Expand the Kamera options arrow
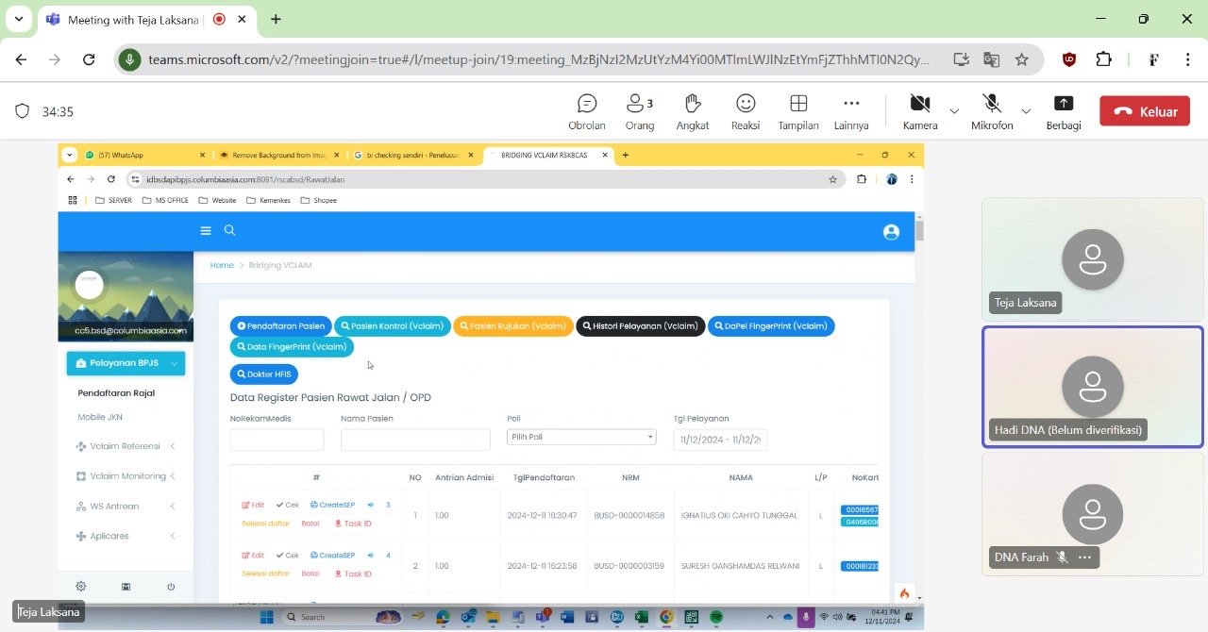The height and width of the screenshot is (632, 1208). [954, 111]
